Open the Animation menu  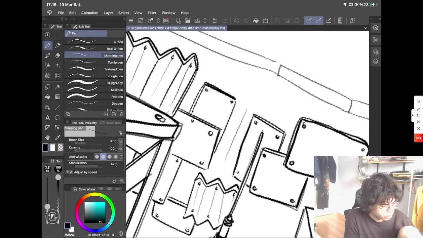pos(90,13)
